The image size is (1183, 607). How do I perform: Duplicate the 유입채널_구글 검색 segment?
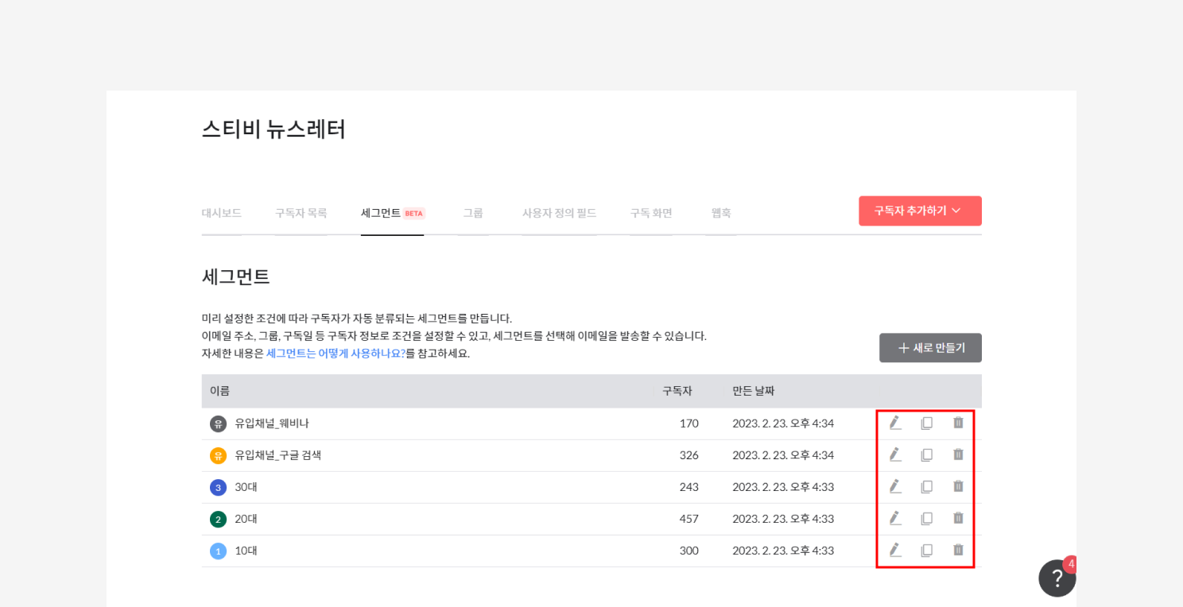point(926,454)
